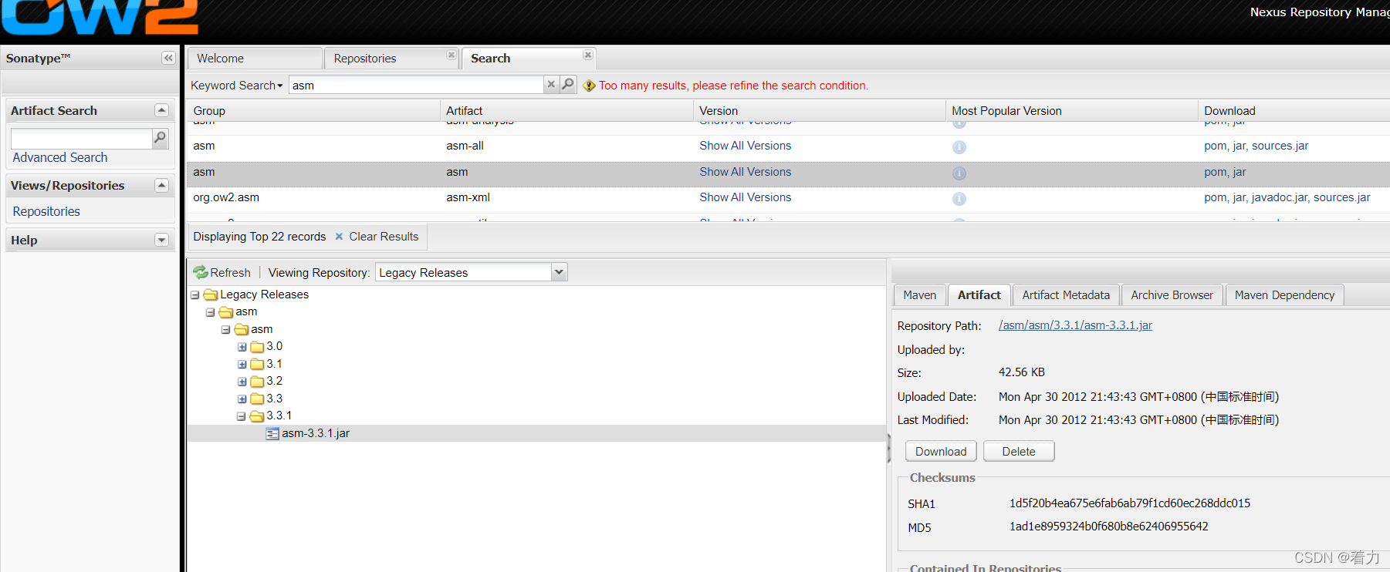Run the keyword search with magnifier icon

tap(568, 84)
